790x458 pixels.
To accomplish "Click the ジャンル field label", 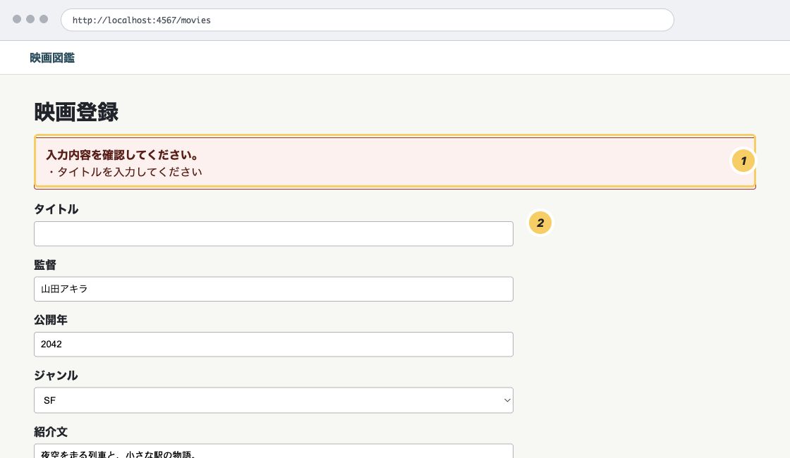I will (x=56, y=376).
